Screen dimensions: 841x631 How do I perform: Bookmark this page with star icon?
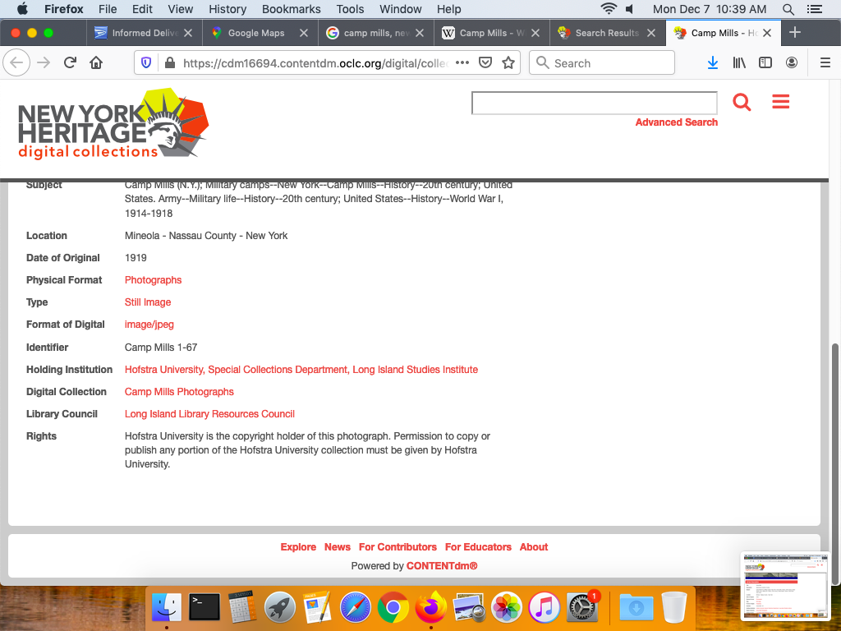tap(508, 63)
